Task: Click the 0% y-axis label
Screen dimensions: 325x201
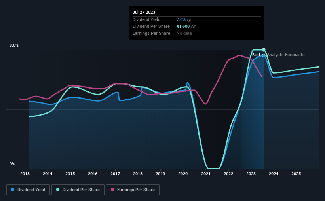Action: point(12,164)
